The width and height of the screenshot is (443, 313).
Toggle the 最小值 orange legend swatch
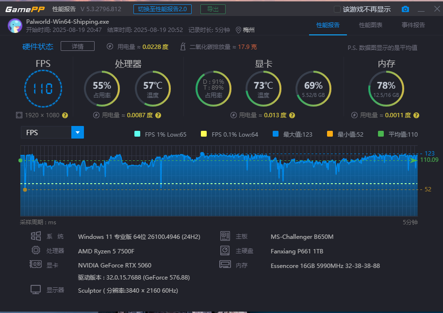point(330,134)
